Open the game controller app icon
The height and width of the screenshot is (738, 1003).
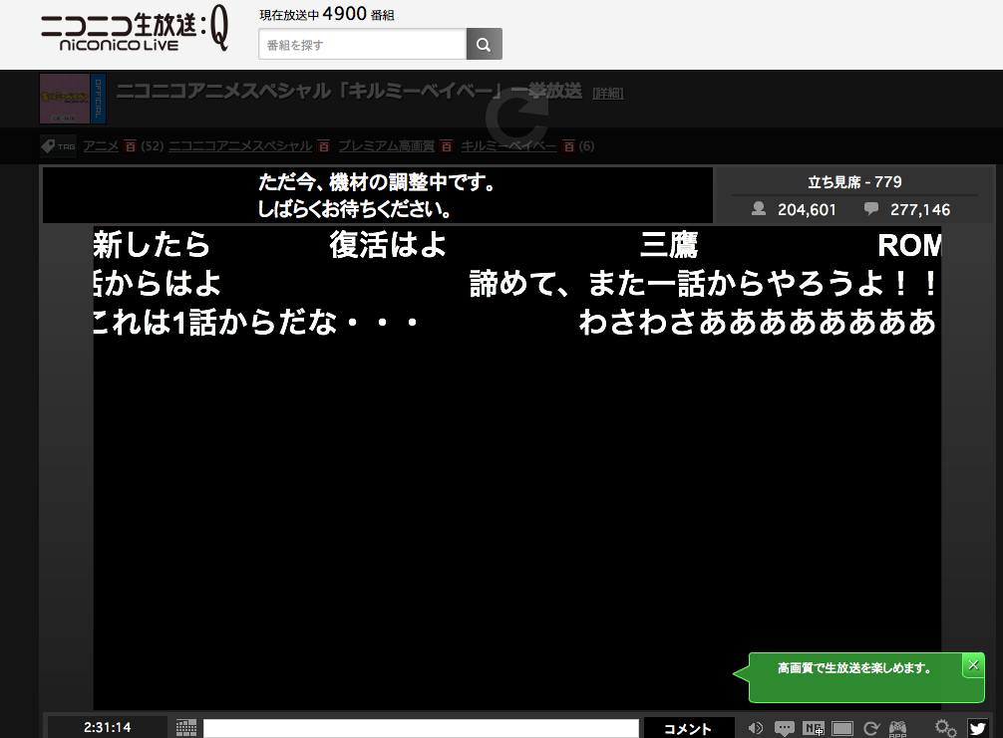(x=897, y=728)
